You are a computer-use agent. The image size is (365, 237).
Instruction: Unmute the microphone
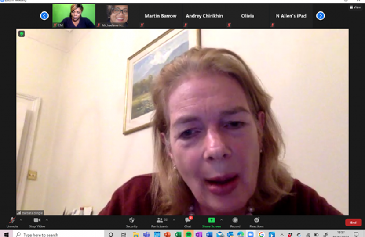[x=12, y=222]
